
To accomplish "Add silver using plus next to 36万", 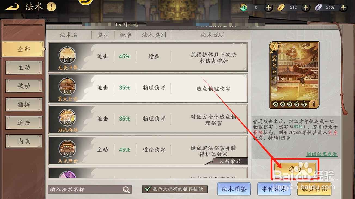I will click(343, 8).
